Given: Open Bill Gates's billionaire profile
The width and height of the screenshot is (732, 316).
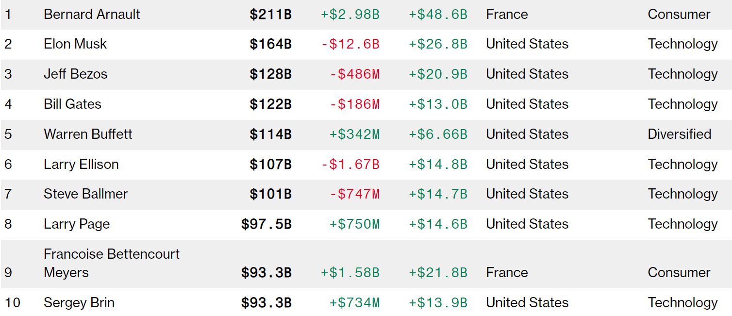Looking at the screenshot, I should click(72, 104).
